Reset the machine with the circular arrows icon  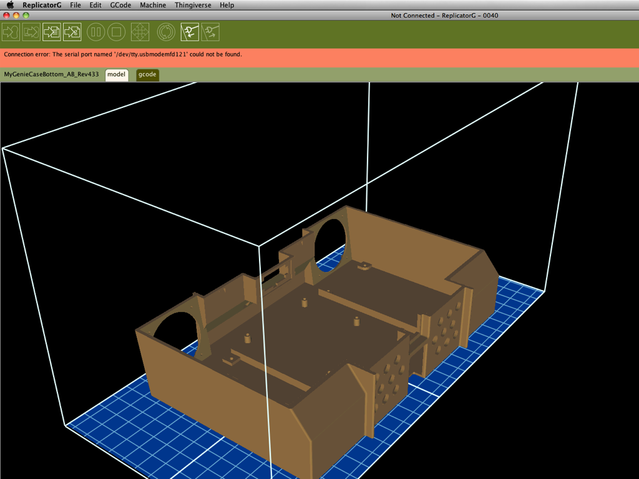point(166,32)
